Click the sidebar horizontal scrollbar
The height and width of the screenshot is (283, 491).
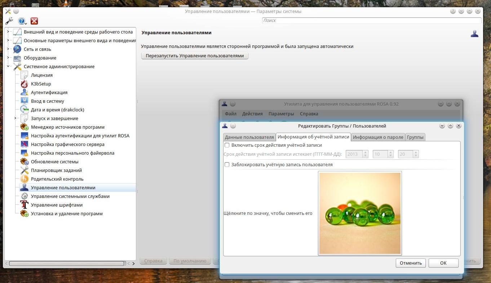click(67, 264)
